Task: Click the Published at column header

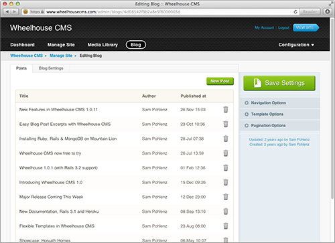Action: pyautogui.click(x=193, y=96)
